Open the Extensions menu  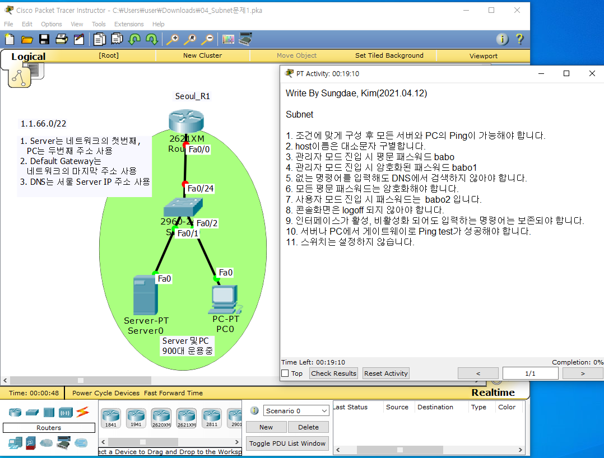[129, 24]
